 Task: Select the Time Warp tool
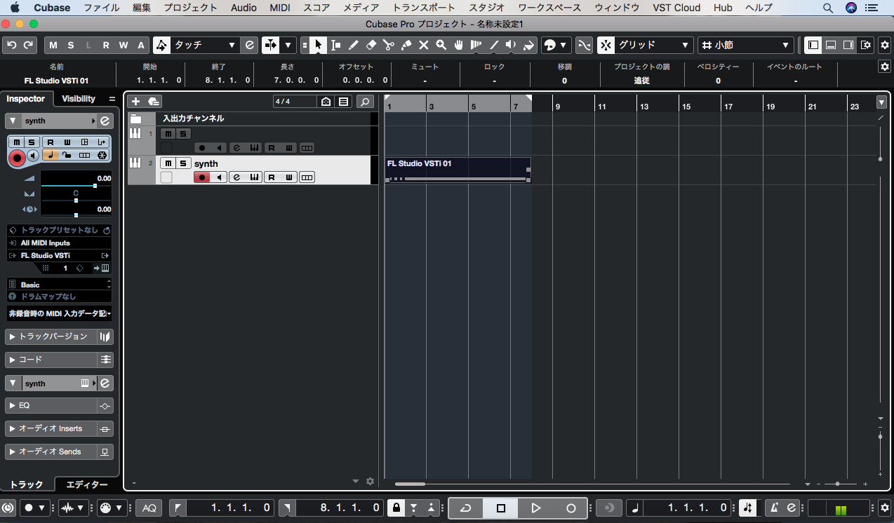click(x=476, y=45)
